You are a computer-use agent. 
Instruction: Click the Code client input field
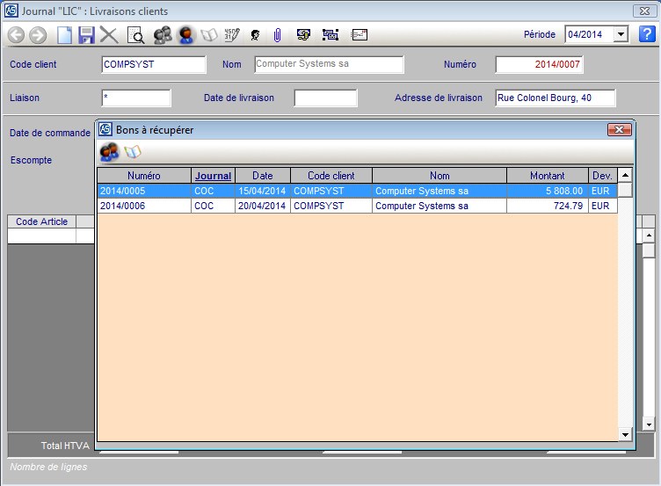[154, 64]
